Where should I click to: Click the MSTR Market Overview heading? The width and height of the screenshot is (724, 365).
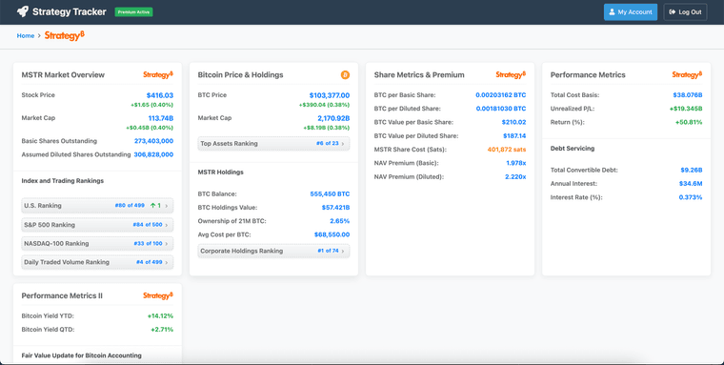[63, 75]
